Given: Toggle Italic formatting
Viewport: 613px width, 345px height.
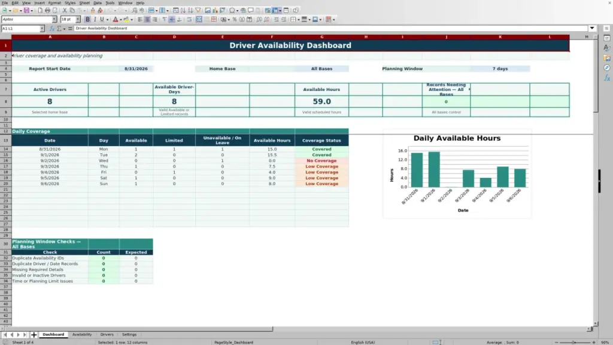Looking at the screenshot, I should click(x=95, y=19).
